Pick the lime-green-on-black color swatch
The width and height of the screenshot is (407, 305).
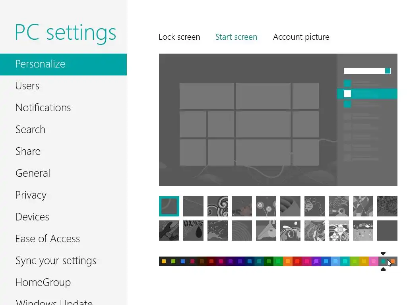(x=173, y=261)
